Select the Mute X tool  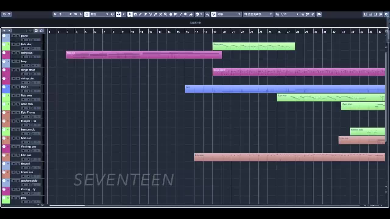coord(161,14)
